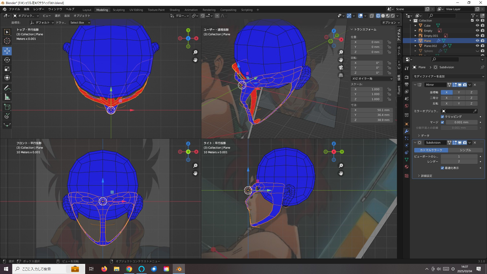Select the Add Cube tool
487x274 pixels.
[x=7, y=107]
